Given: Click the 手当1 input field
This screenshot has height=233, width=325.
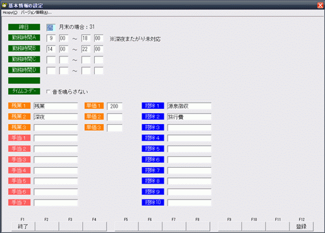Looking at the screenshot, I should coord(56,138).
